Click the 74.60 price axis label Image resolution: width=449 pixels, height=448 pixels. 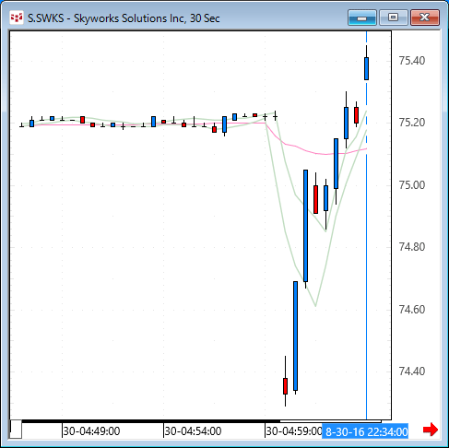412,309
